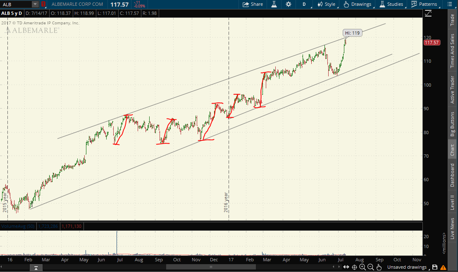Click the O: 118.37 open value
The width and height of the screenshot is (458, 272).
click(x=60, y=13)
